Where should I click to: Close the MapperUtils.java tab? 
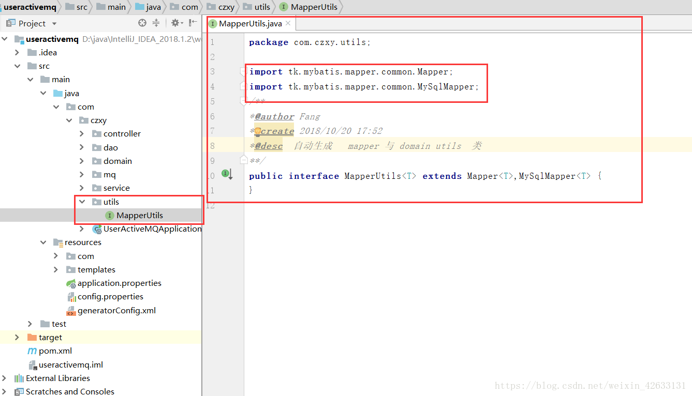(288, 23)
